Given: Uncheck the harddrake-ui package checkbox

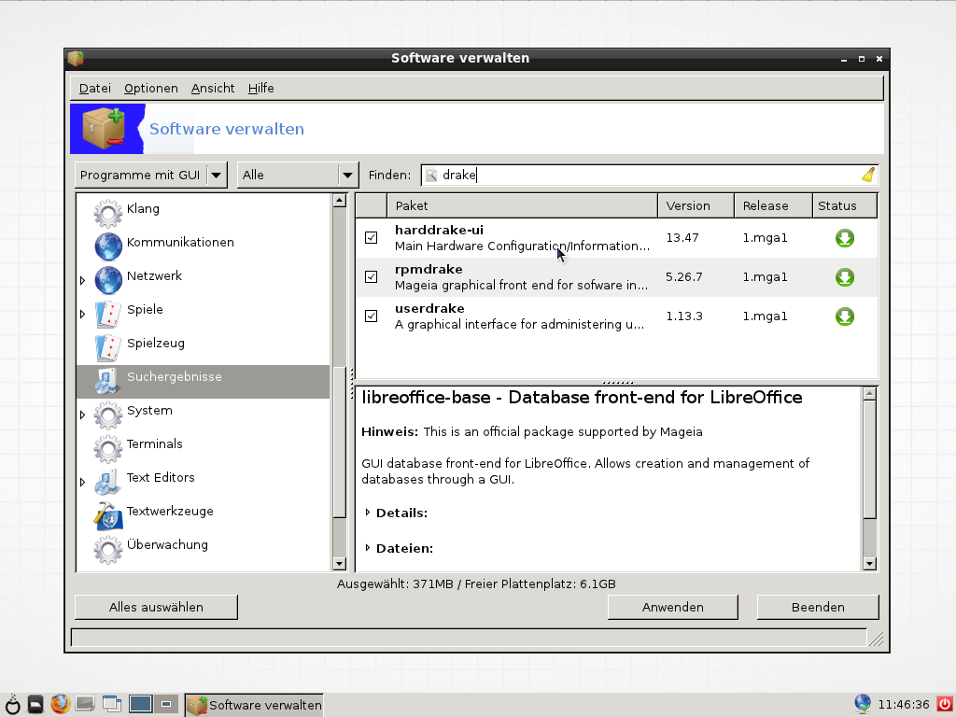Looking at the screenshot, I should 371,238.
